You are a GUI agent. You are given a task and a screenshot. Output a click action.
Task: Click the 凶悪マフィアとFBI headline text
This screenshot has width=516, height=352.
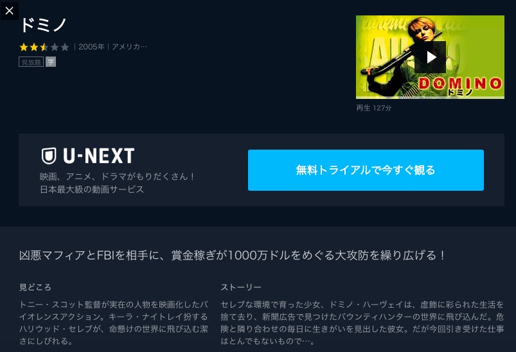[x=232, y=255]
